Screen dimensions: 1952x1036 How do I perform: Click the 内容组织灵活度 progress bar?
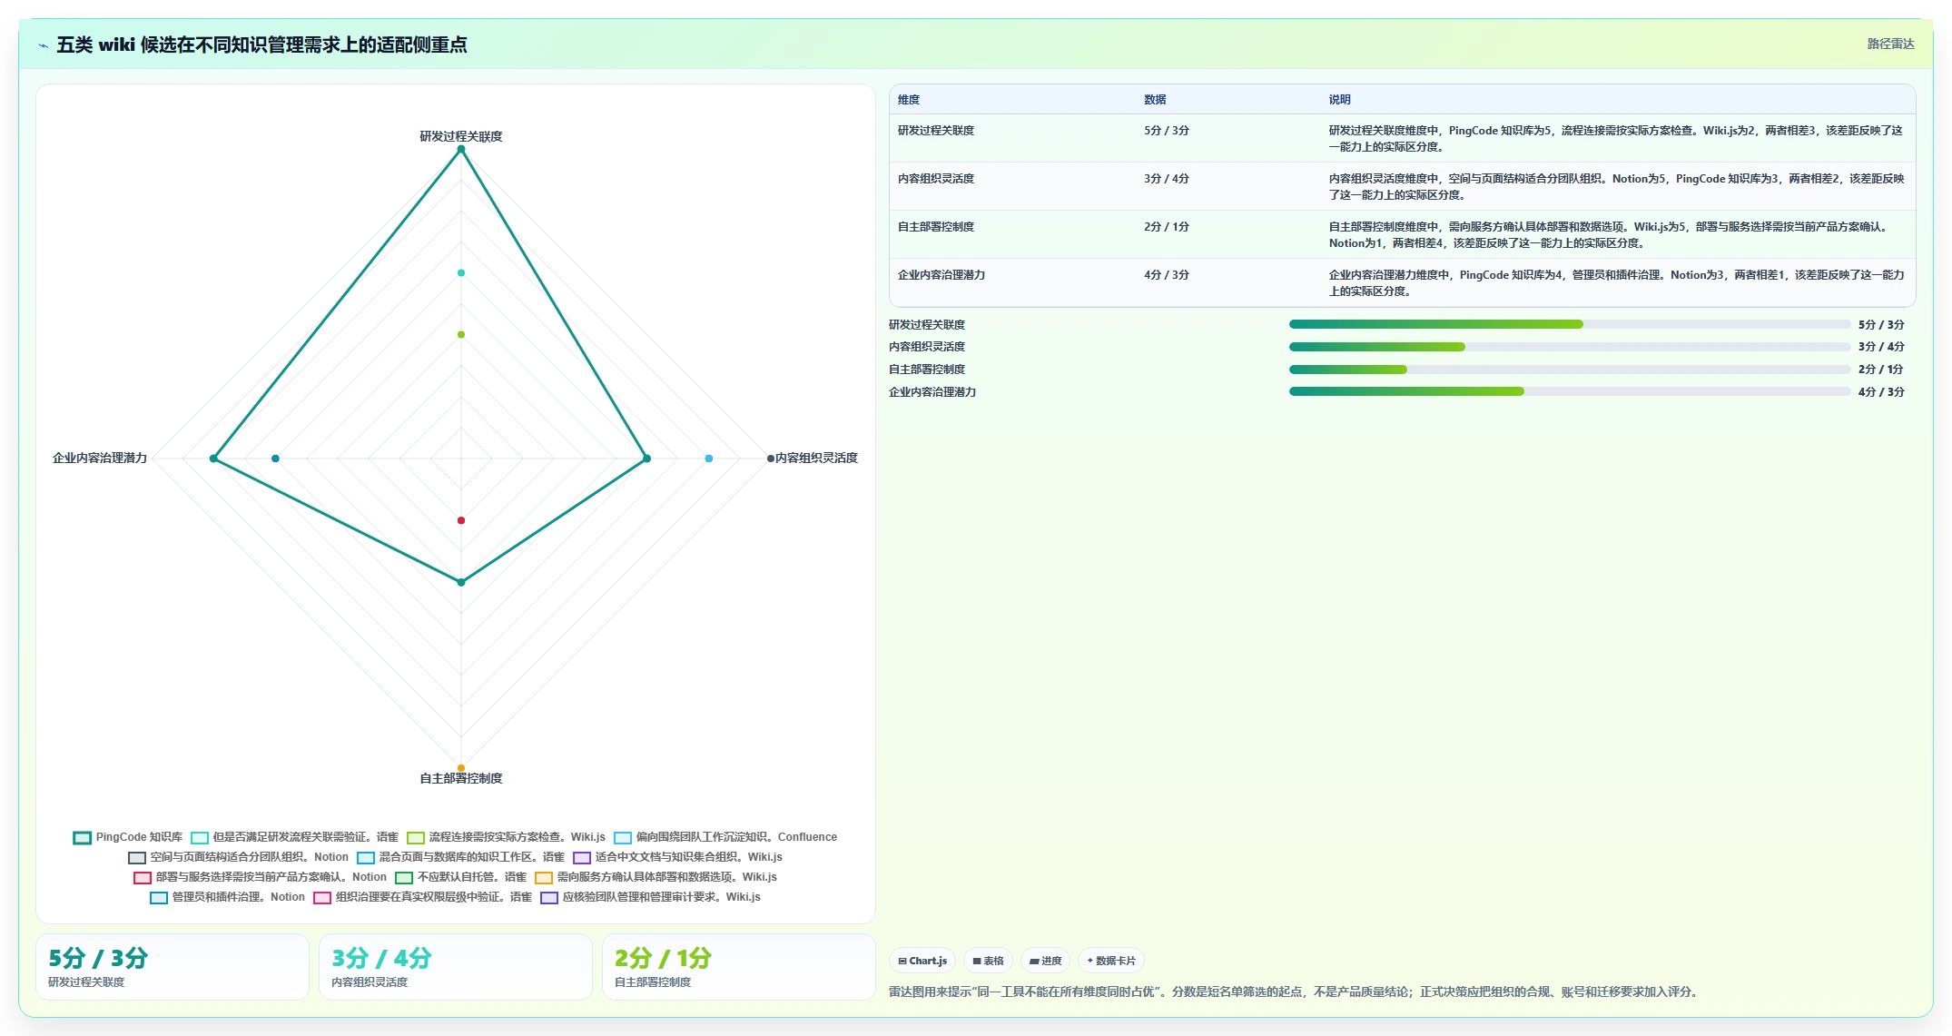1569,347
